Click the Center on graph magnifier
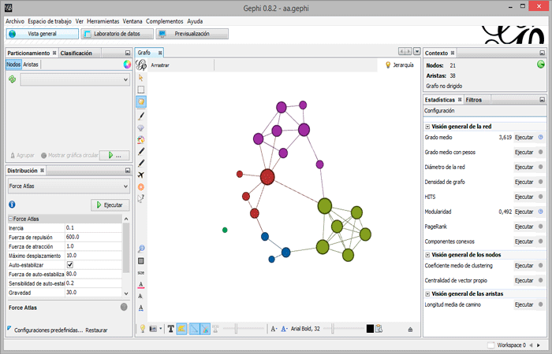 141,249
